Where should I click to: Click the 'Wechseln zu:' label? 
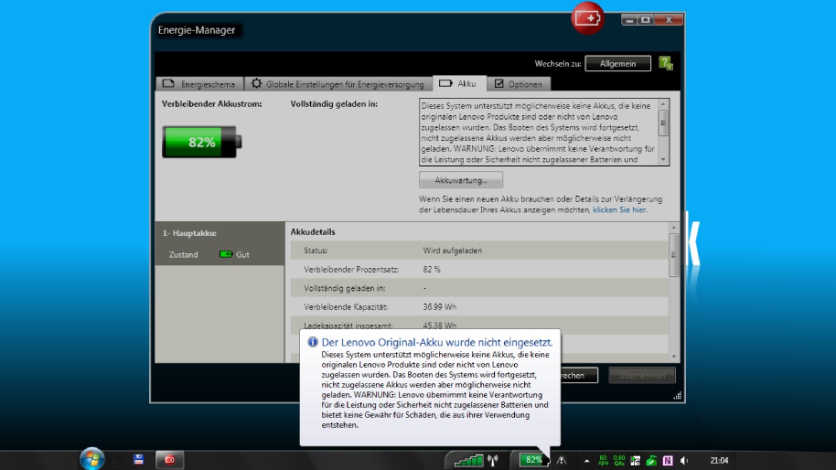(558, 63)
